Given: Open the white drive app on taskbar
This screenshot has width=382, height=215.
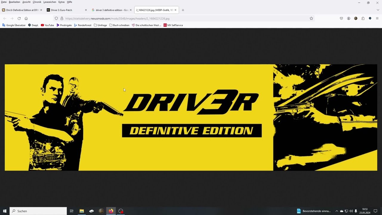Looking at the screenshot, I should [91, 211].
